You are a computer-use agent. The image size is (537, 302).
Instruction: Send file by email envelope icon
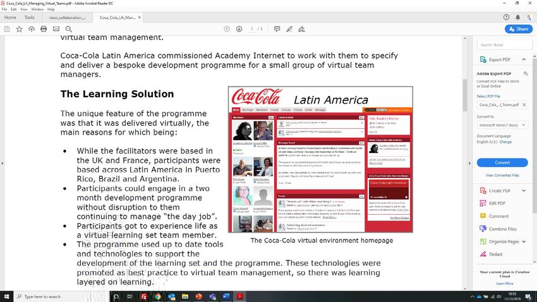56,29
